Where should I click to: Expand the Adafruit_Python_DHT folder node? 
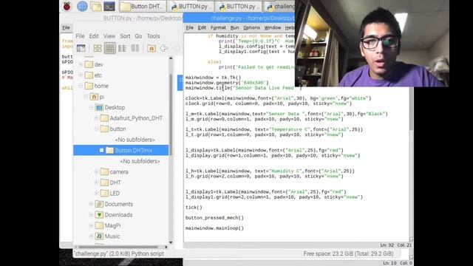point(96,118)
